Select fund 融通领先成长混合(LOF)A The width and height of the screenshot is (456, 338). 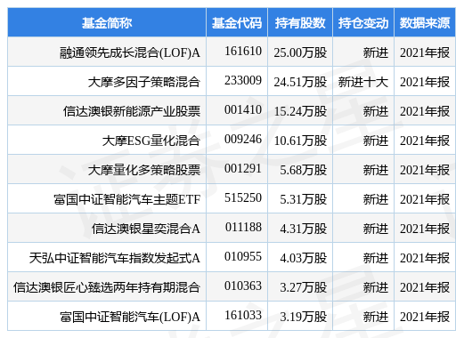pyautogui.click(x=130, y=52)
